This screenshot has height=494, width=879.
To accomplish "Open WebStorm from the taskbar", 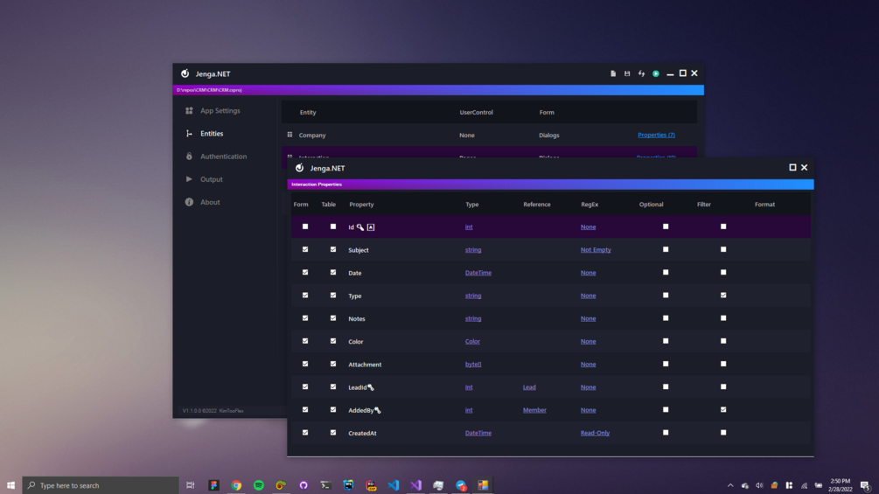I will (348, 485).
